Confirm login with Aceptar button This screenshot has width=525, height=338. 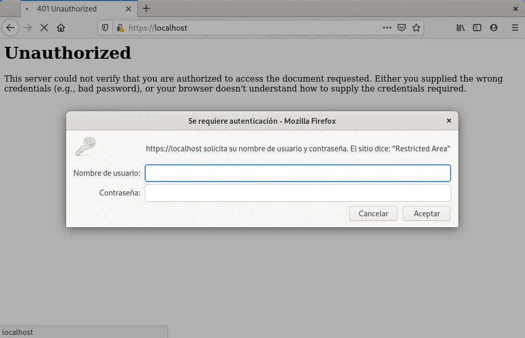click(427, 214)
